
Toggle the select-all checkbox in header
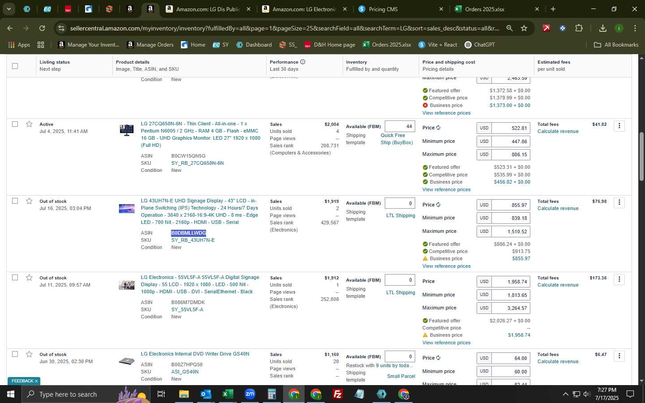pos(15,66)
